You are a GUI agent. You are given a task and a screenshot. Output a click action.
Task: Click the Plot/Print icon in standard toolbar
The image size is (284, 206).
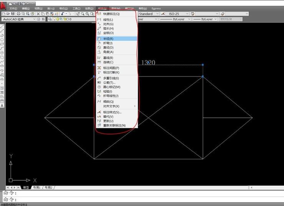pos(18,14)
